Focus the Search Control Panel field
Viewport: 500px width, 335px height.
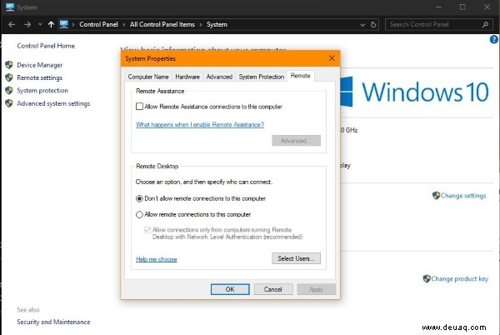[437, 24]
